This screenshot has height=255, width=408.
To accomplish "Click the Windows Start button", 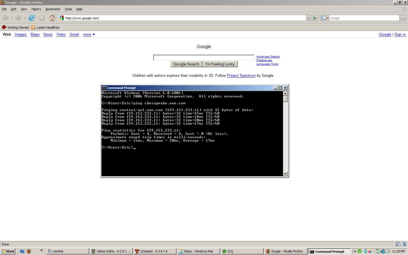I will click(x=8, y=251).
